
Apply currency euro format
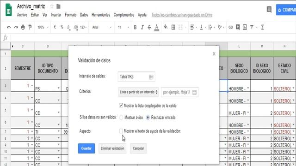pyautogui.click(x=55, y=27)
